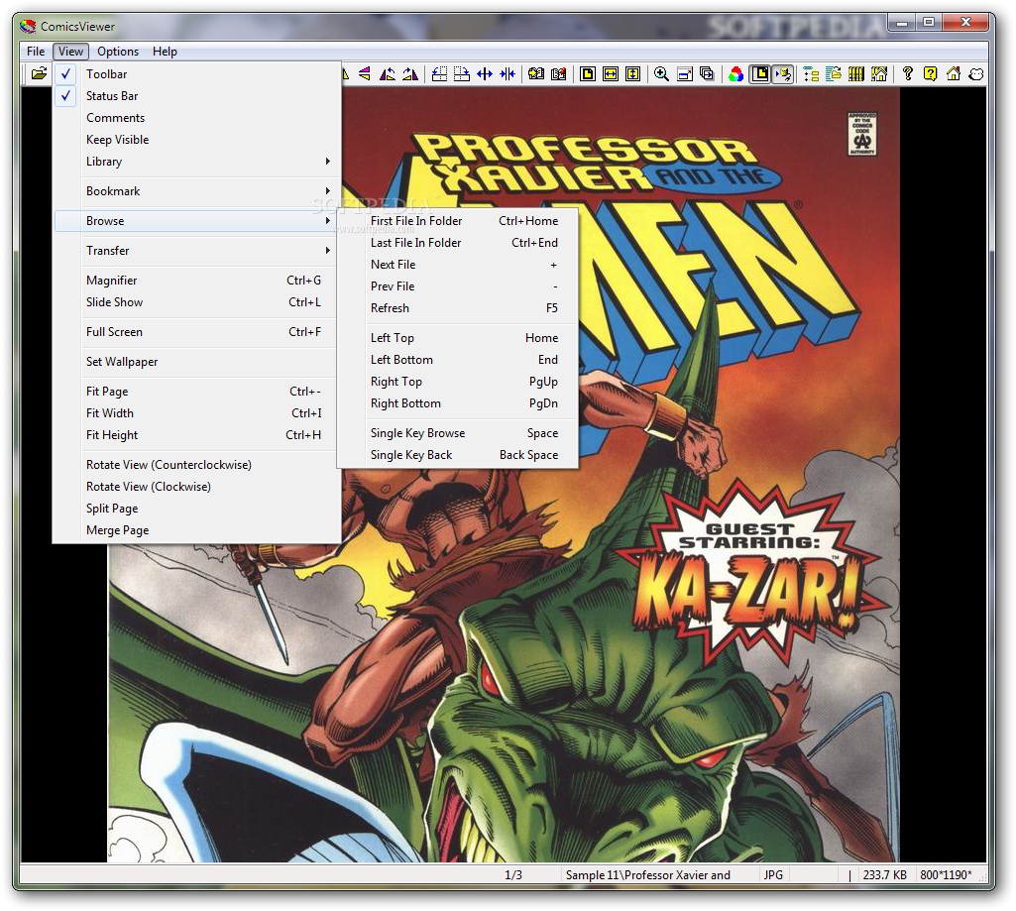Viewport: 1016px width, 911px height.
Task: Select Slide Show menu entry
Action: pos(197,302)
